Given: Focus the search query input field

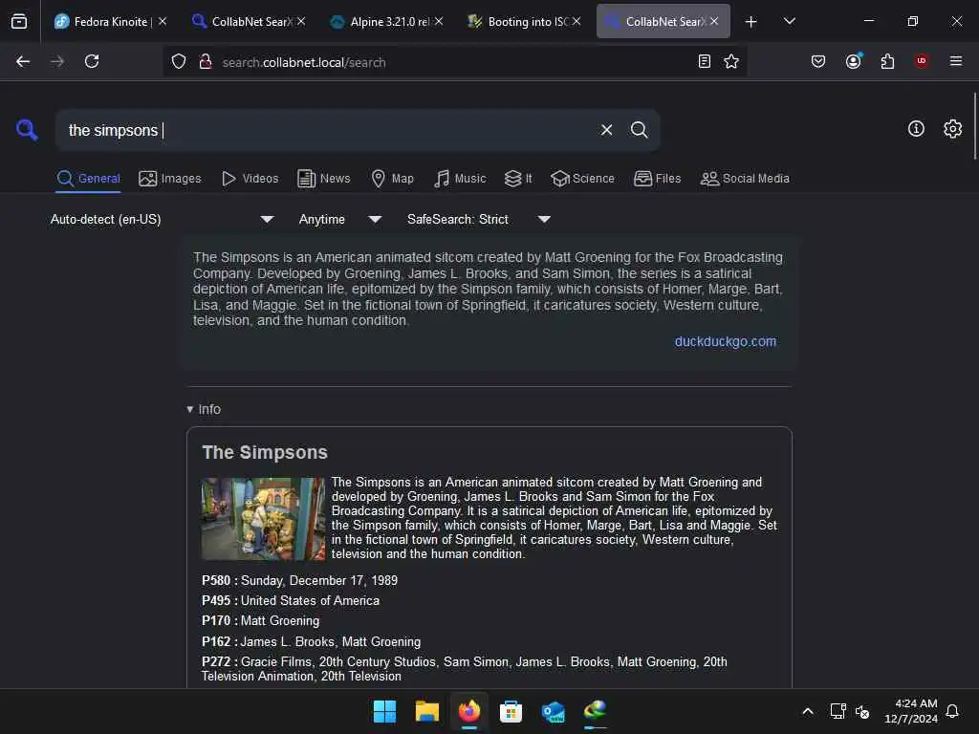Looking at the screenshot, I should (328, 130).
